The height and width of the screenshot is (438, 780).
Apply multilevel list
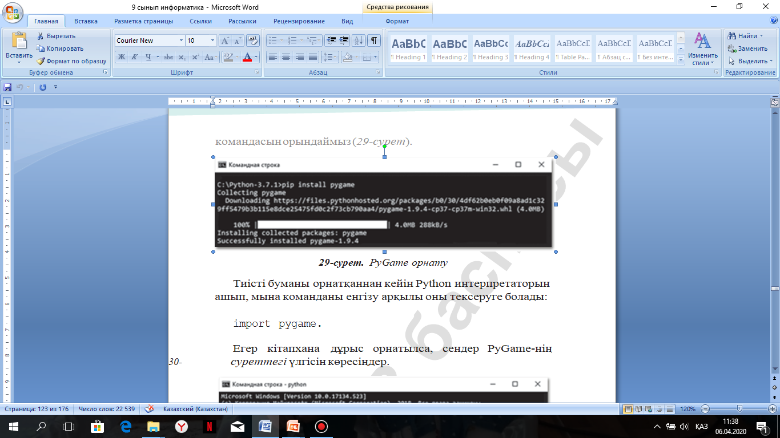click(x=312, y=40)
